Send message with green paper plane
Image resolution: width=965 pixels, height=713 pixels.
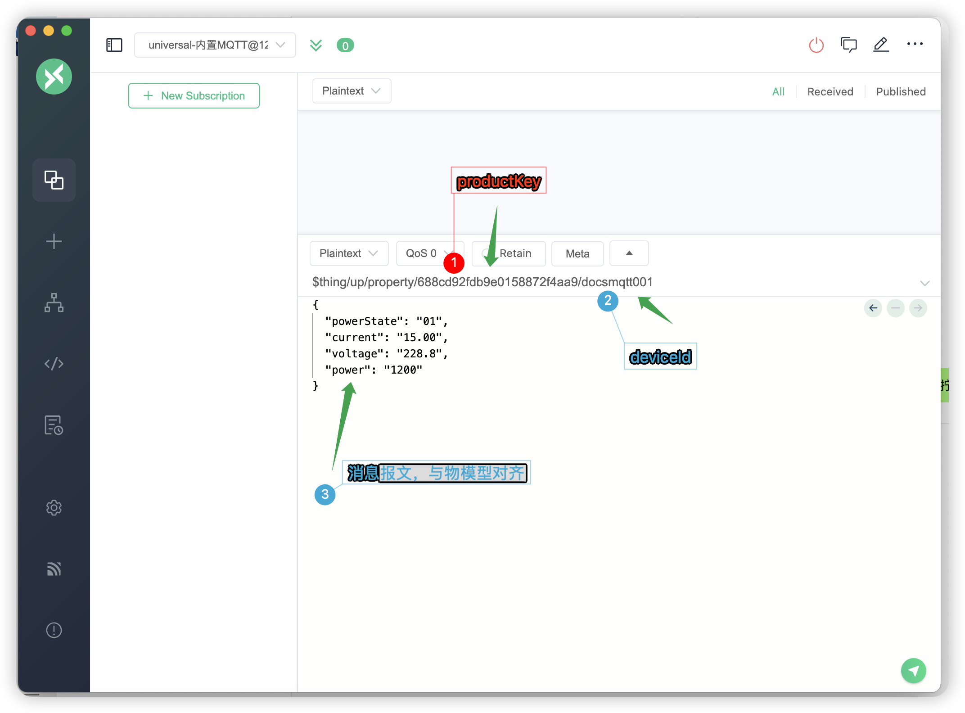pos(913,671)
